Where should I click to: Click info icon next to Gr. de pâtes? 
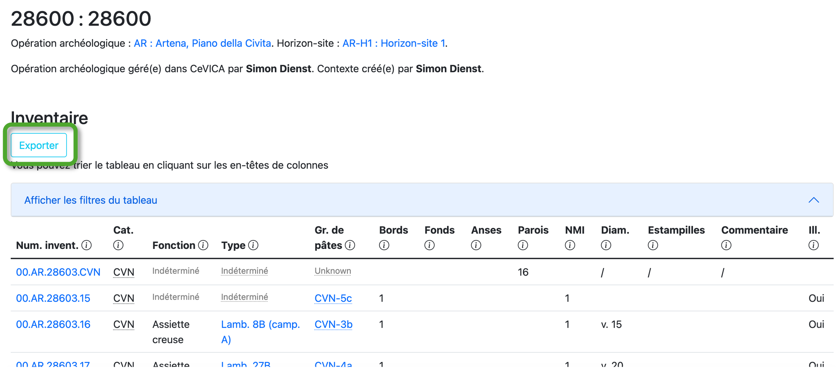[350, 245]
